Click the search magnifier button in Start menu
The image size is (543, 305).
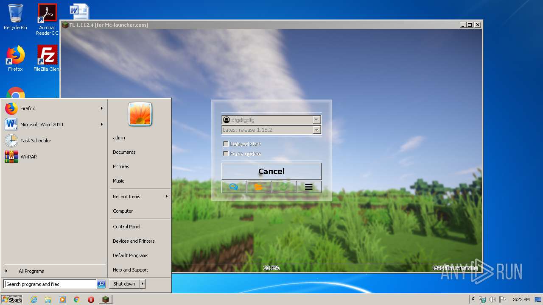(101, 284)
